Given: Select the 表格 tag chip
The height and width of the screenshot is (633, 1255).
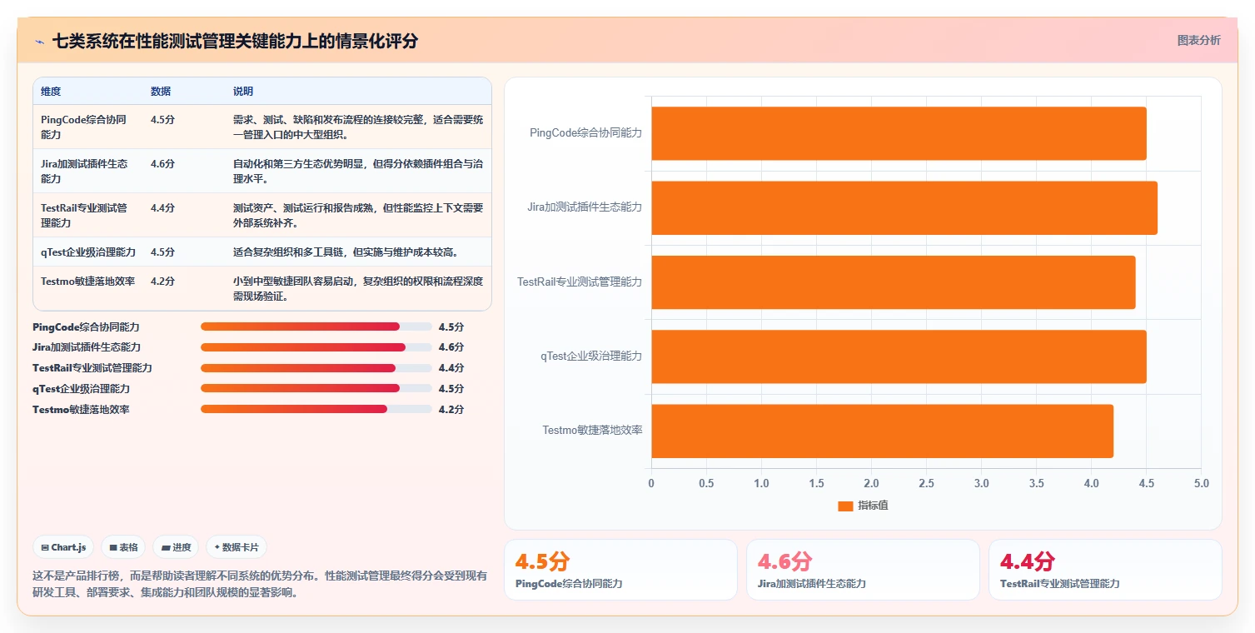Looking at the screenshot, I should [x=123, y=547].
